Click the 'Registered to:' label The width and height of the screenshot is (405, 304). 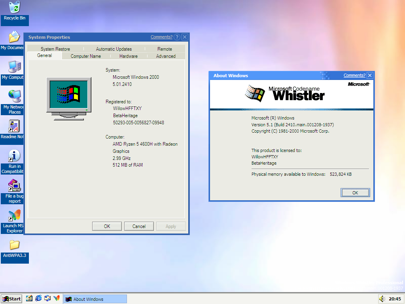pos(119,102)
